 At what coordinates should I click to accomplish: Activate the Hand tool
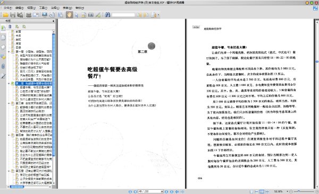(69, 15)
